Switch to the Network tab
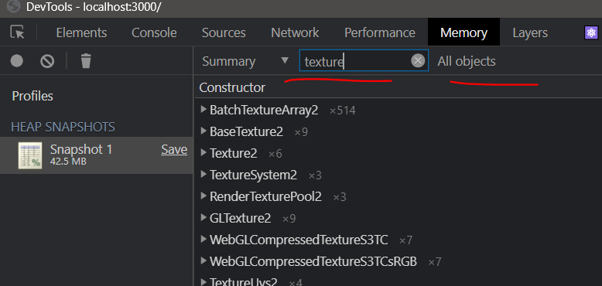 click(x=295, y=32)
